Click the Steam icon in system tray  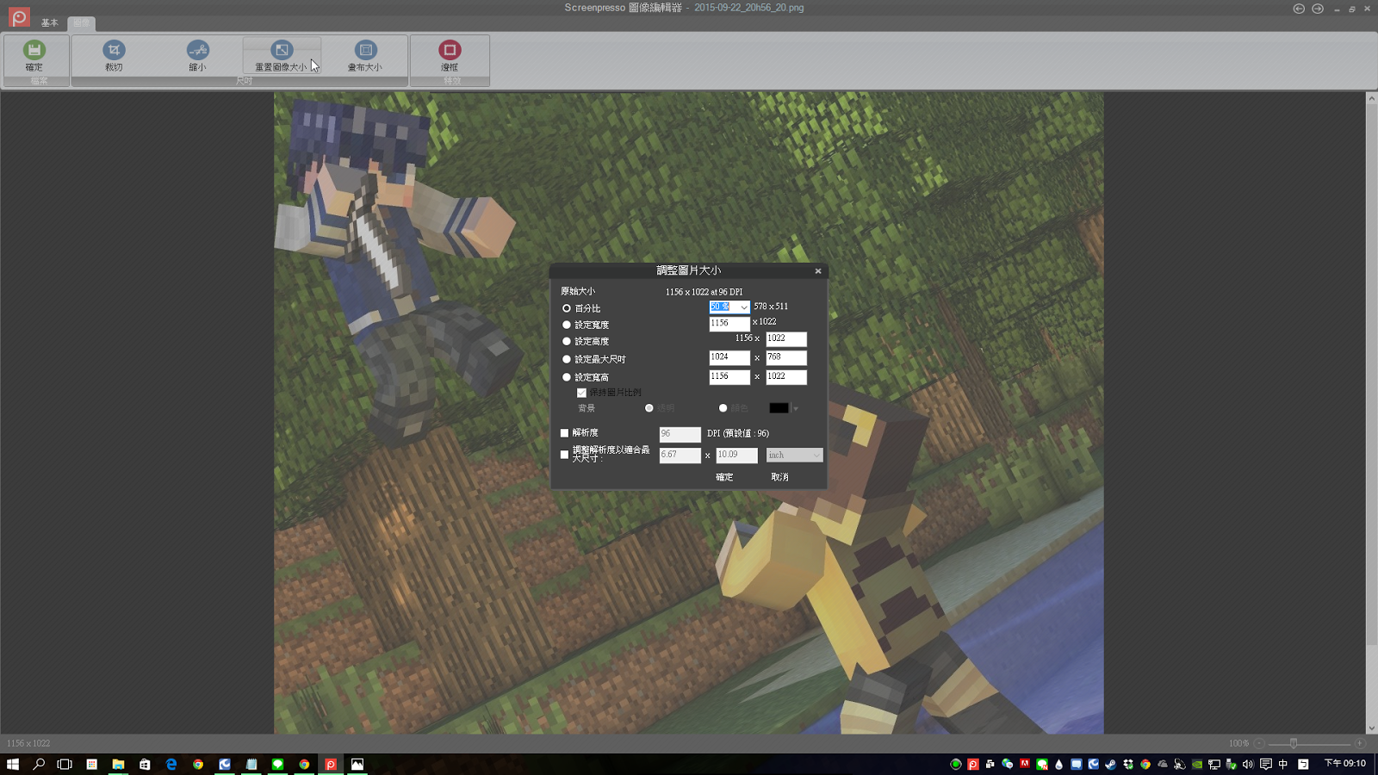tap(1111, 764)
